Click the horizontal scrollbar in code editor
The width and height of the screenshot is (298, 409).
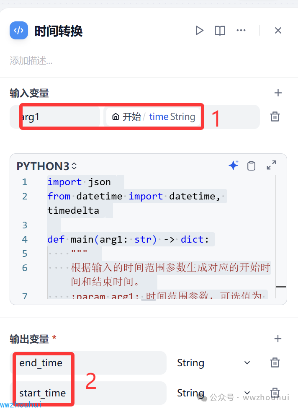pos(149,300)
